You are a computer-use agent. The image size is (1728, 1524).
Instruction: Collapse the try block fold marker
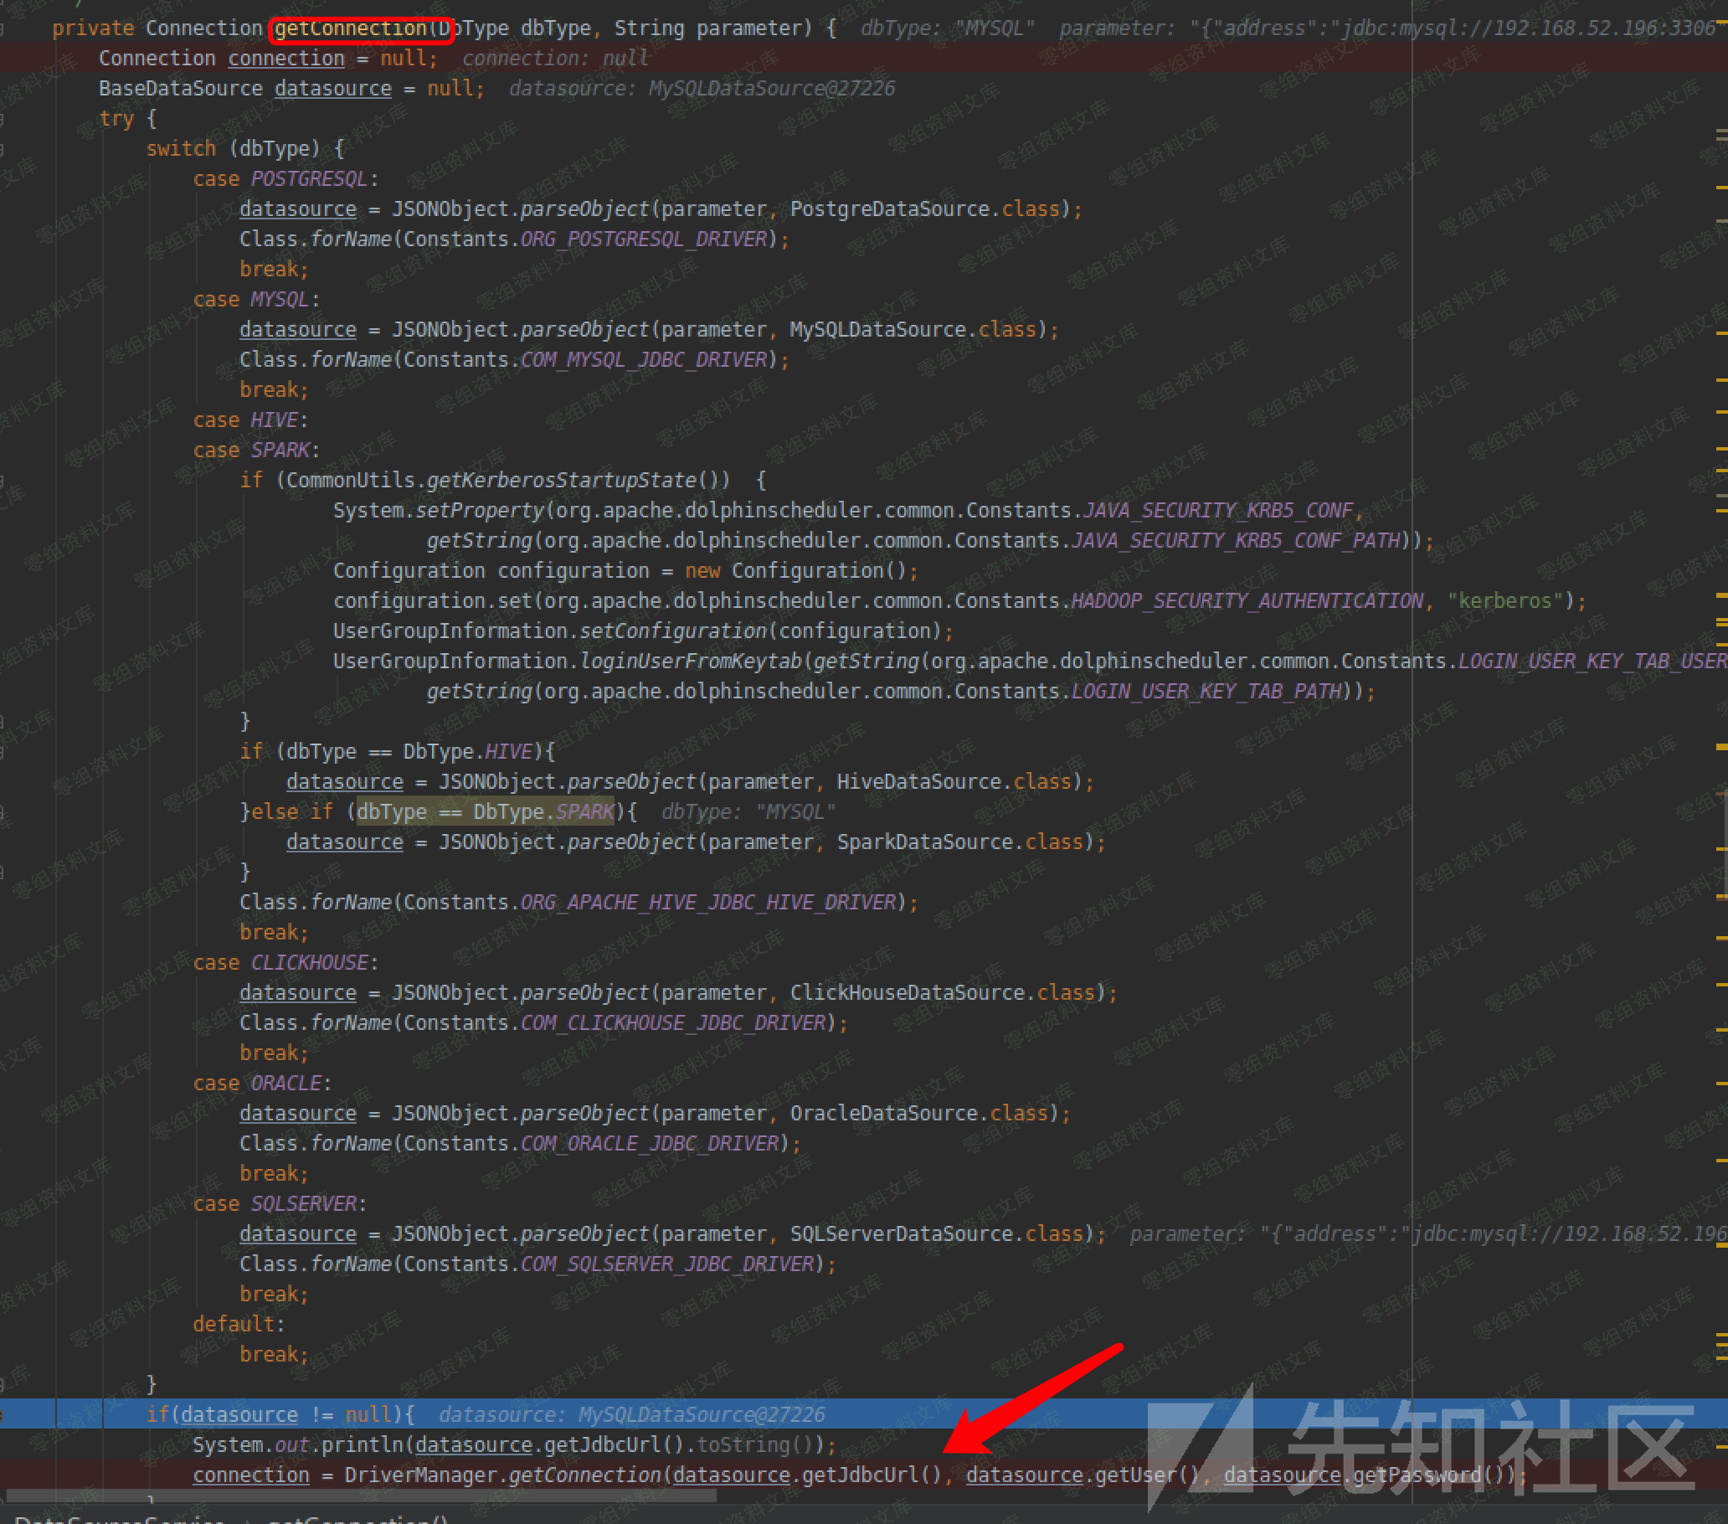tap(3, 119)
